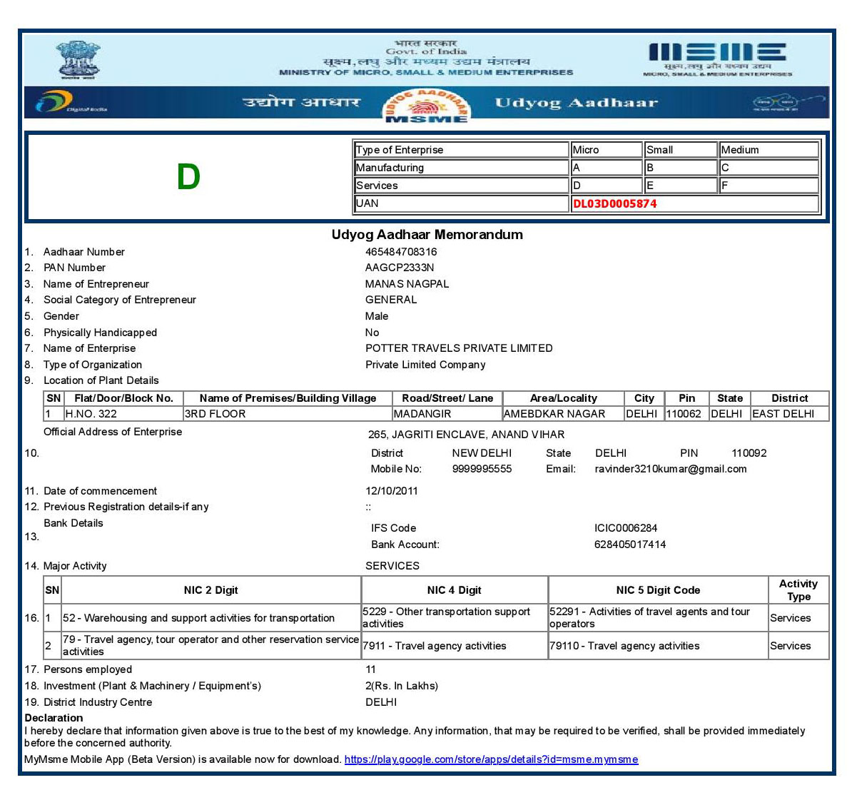Click 5229 - Other transportation support cell
This screenshot has height=805, width=852.
(455, 617)
